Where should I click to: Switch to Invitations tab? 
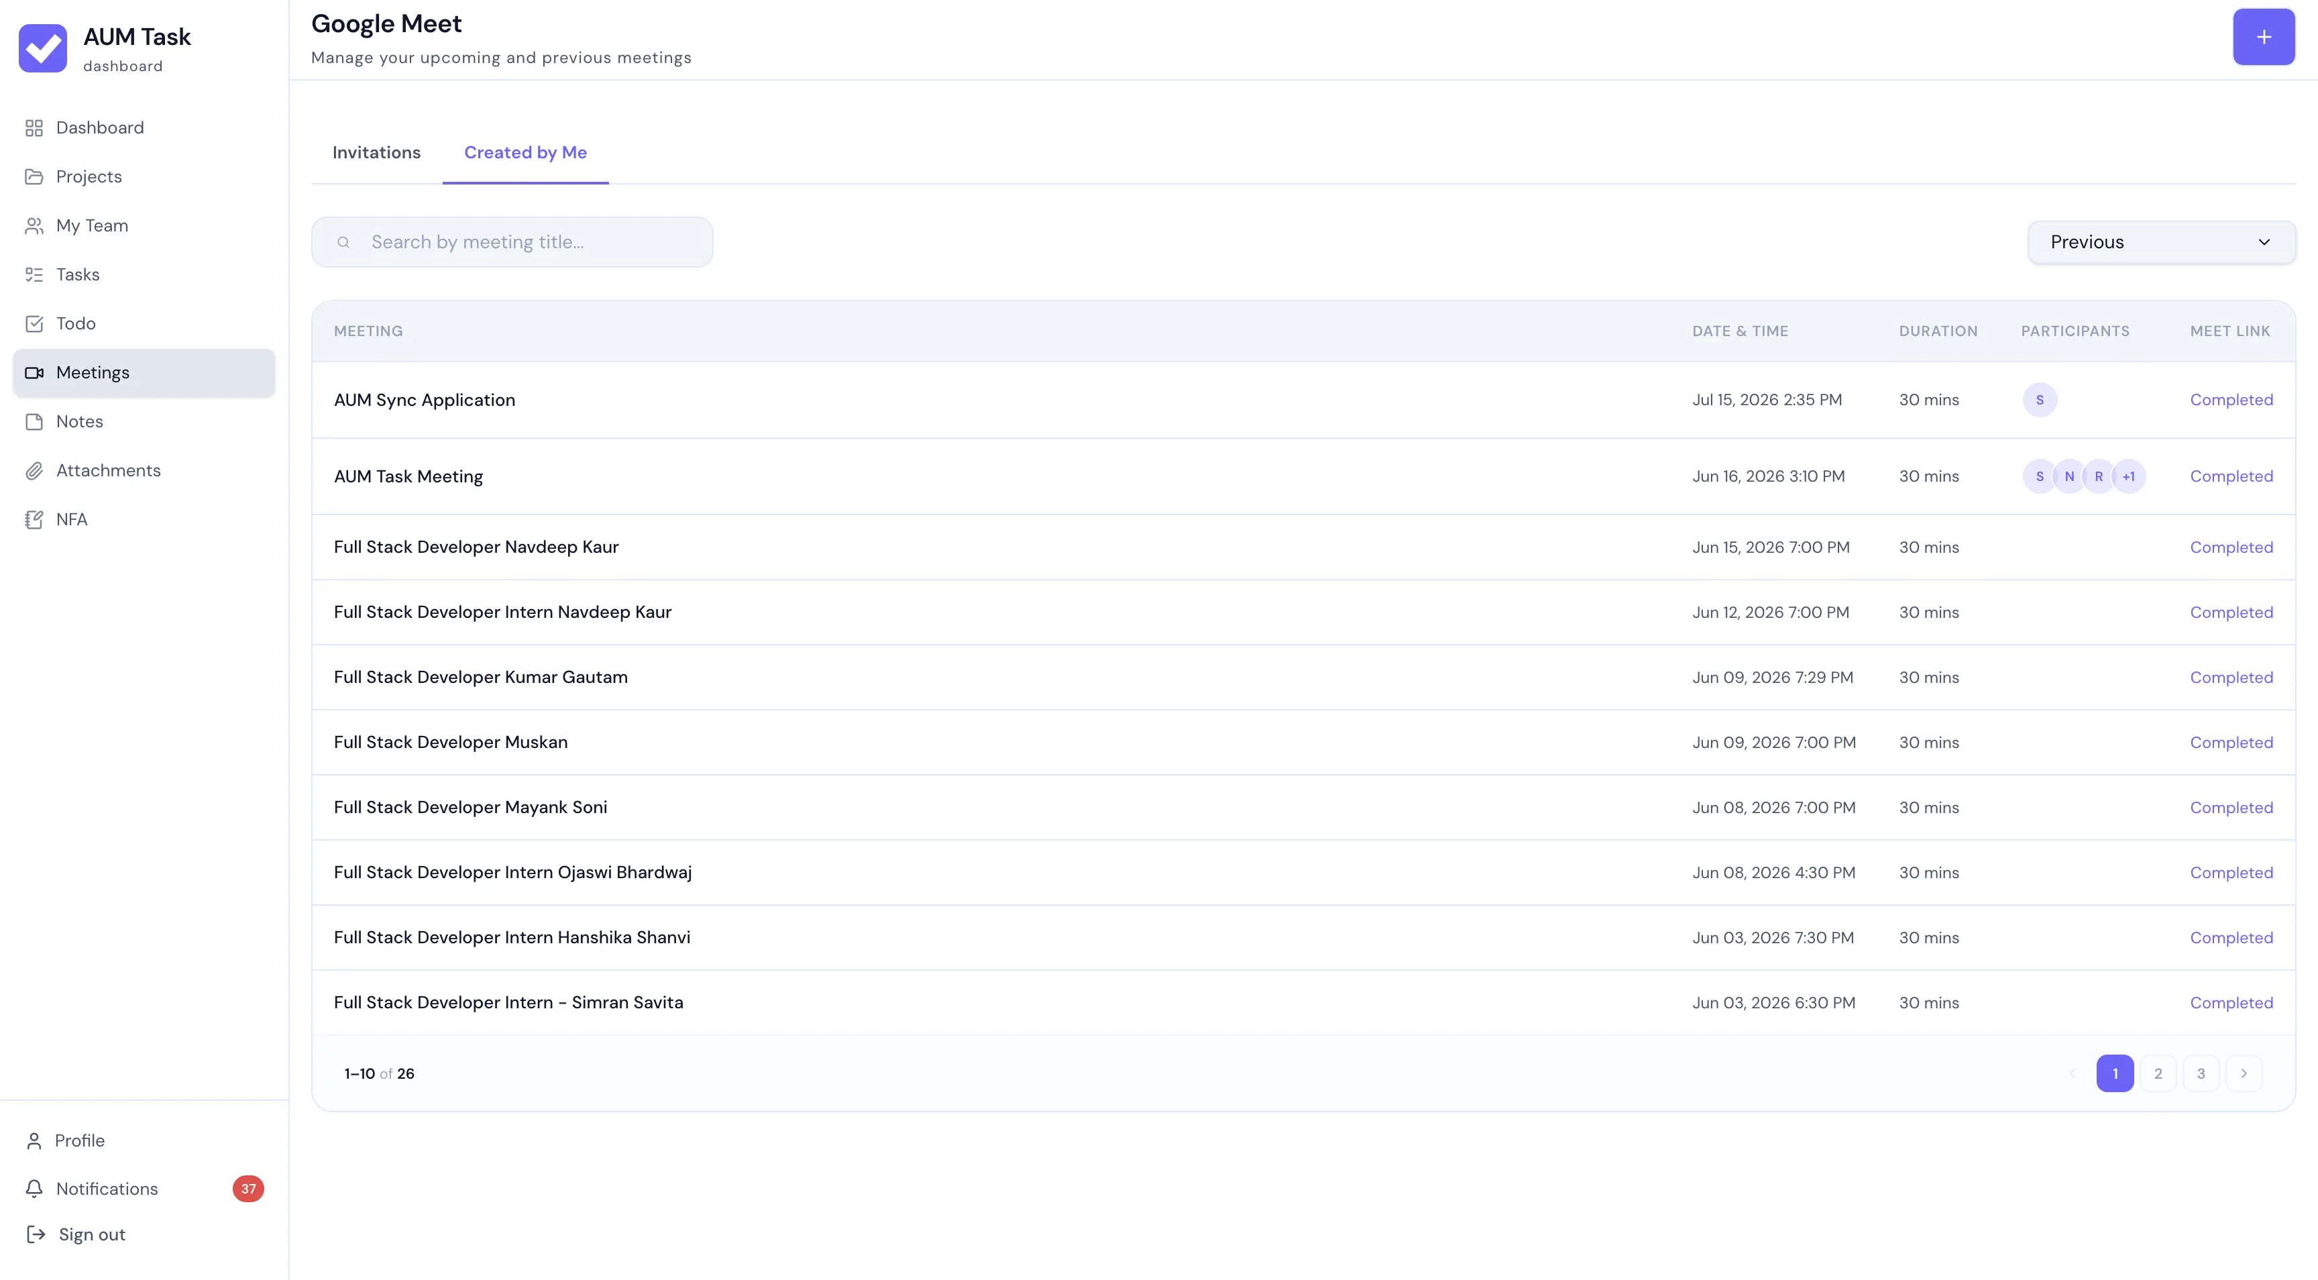click(x=376, y=153)
